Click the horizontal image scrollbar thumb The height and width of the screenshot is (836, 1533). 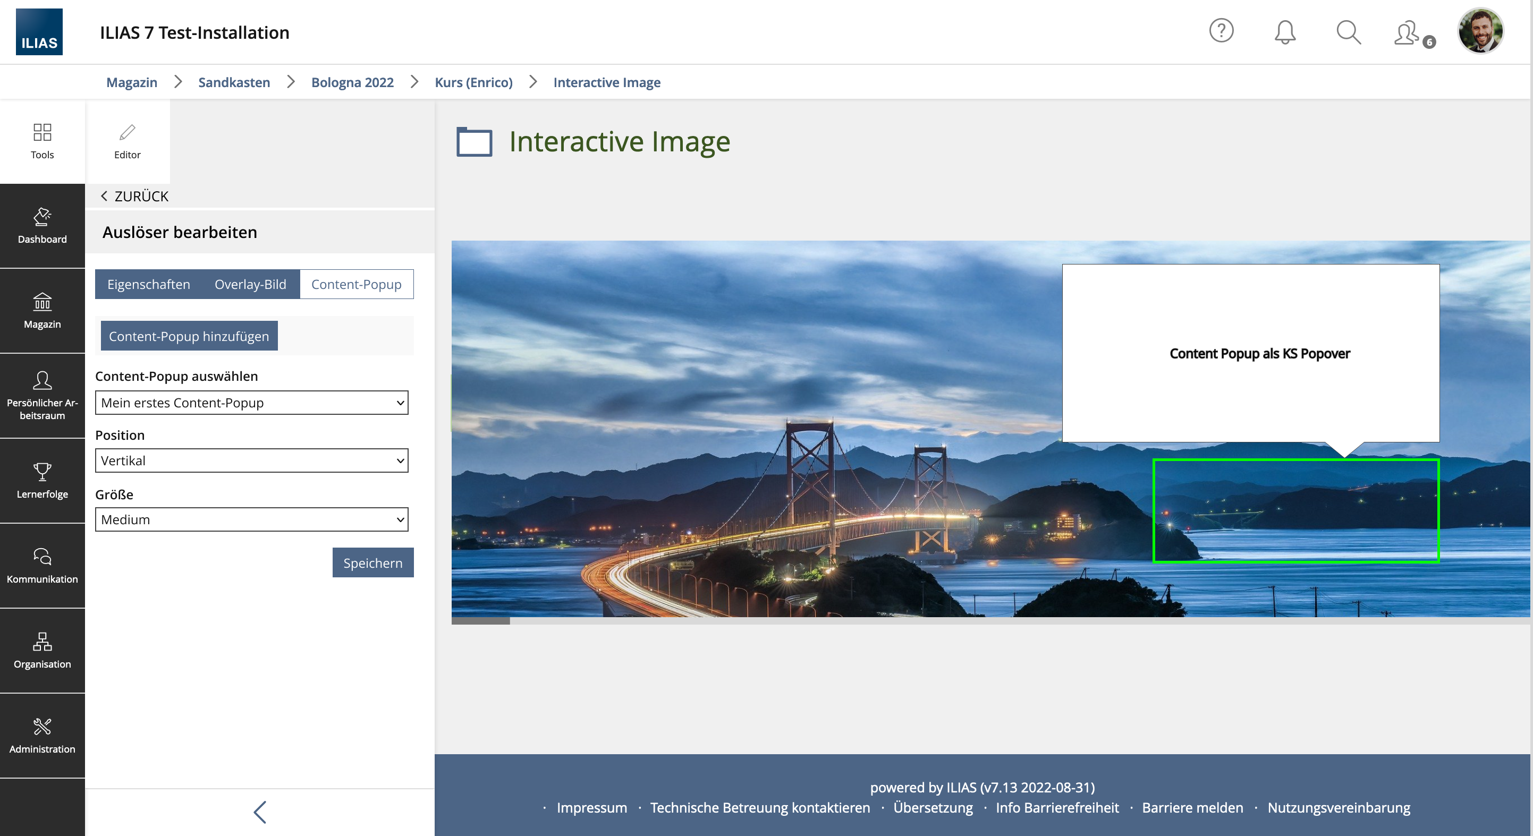480,620
